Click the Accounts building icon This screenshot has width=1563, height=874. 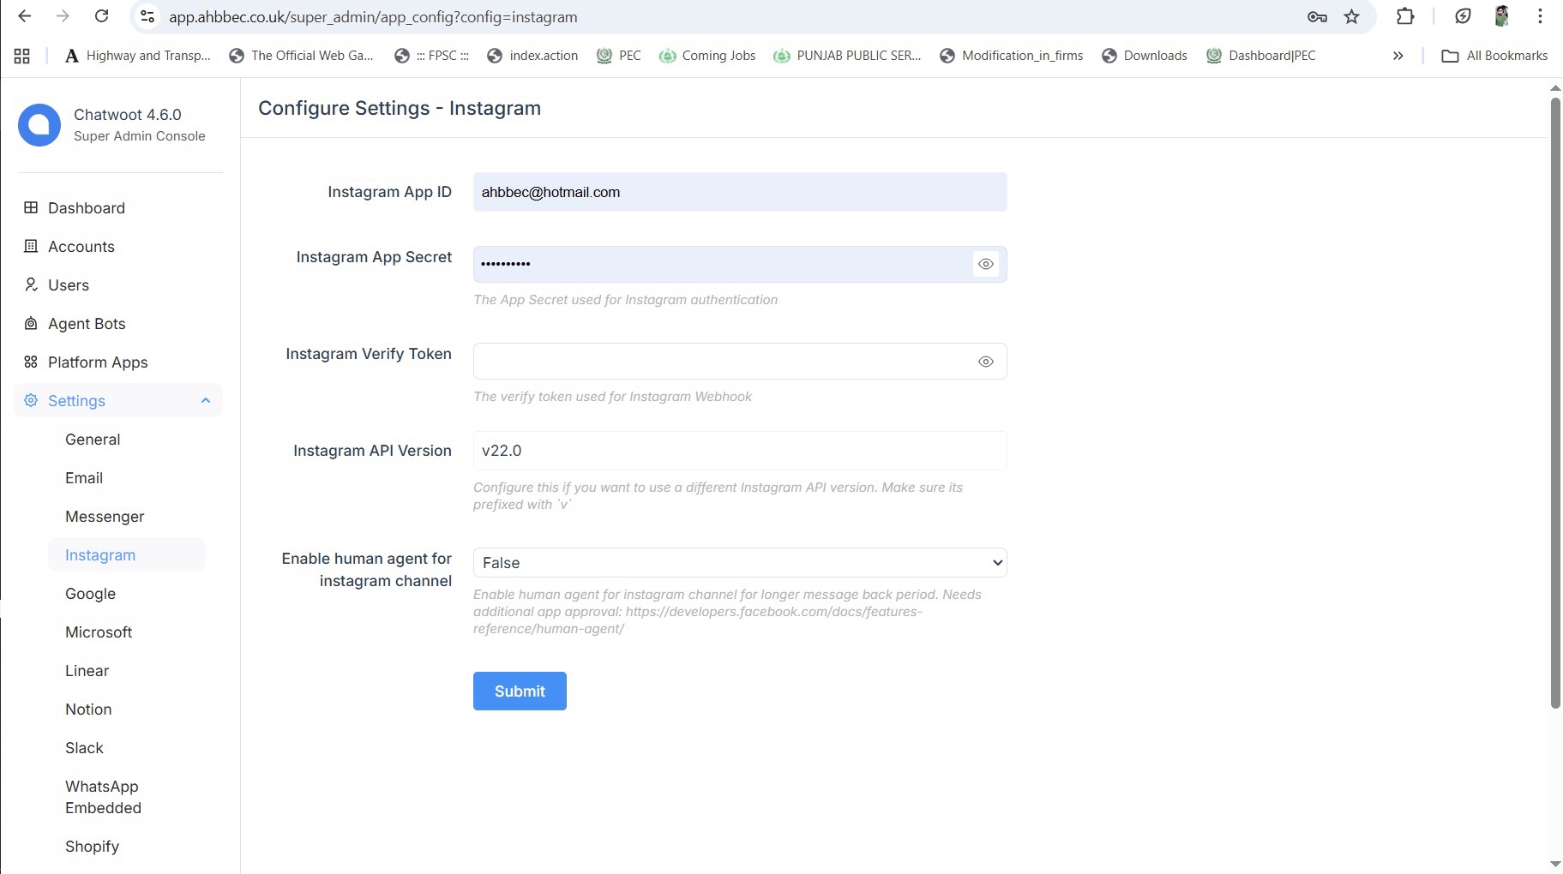(31, 246)
